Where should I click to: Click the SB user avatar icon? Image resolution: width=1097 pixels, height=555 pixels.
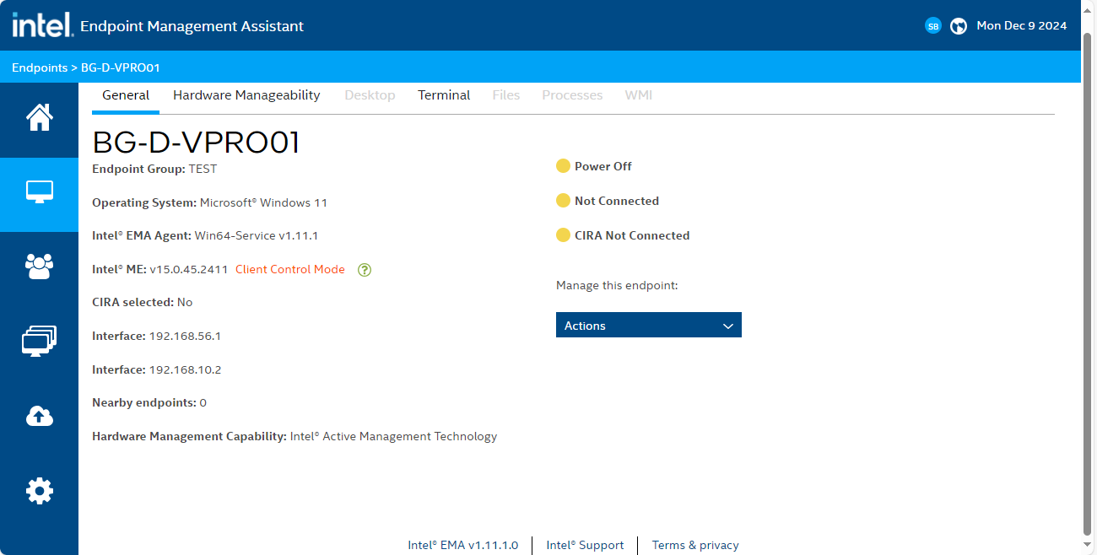932,25
